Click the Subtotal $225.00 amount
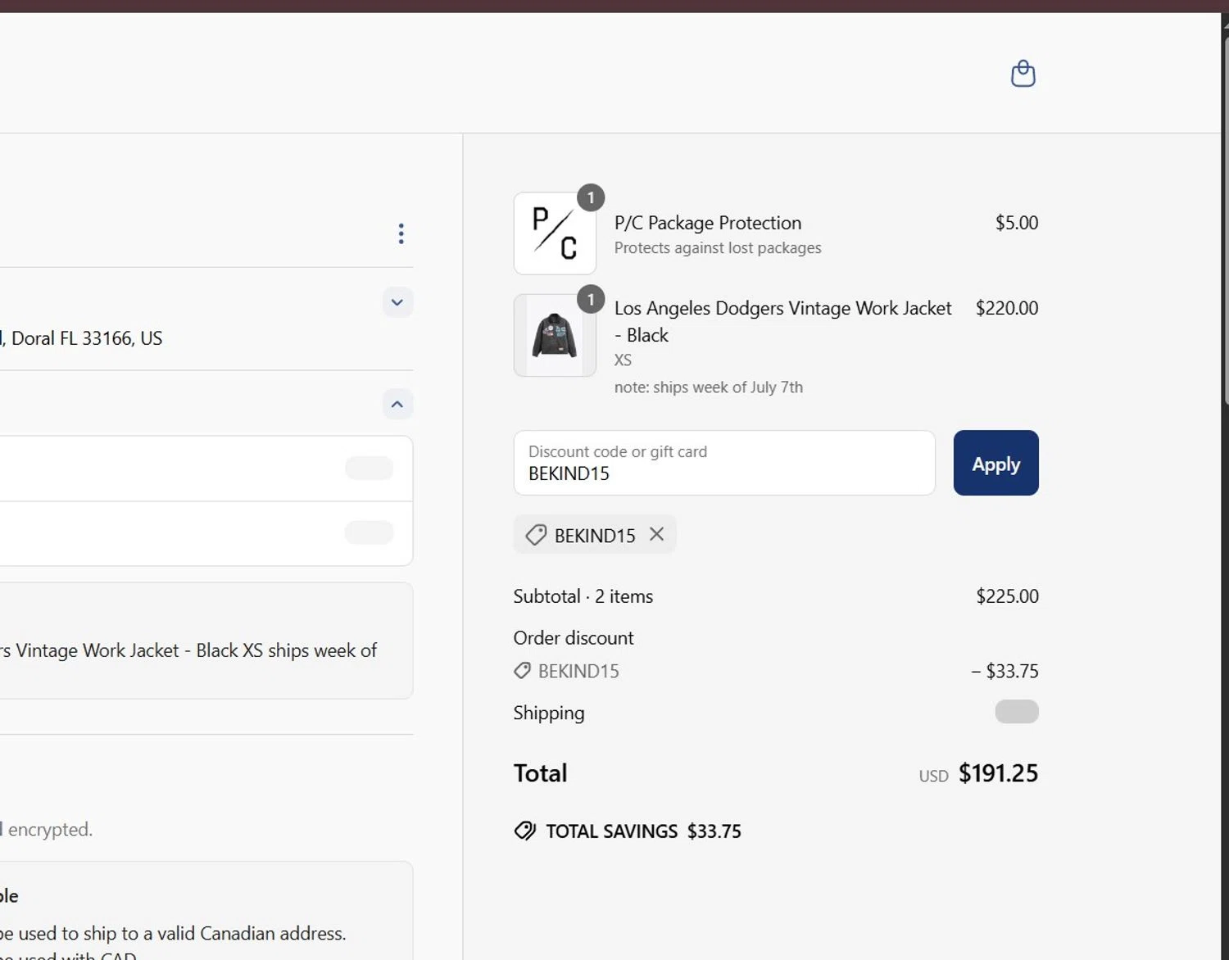 coord(1007,596)
